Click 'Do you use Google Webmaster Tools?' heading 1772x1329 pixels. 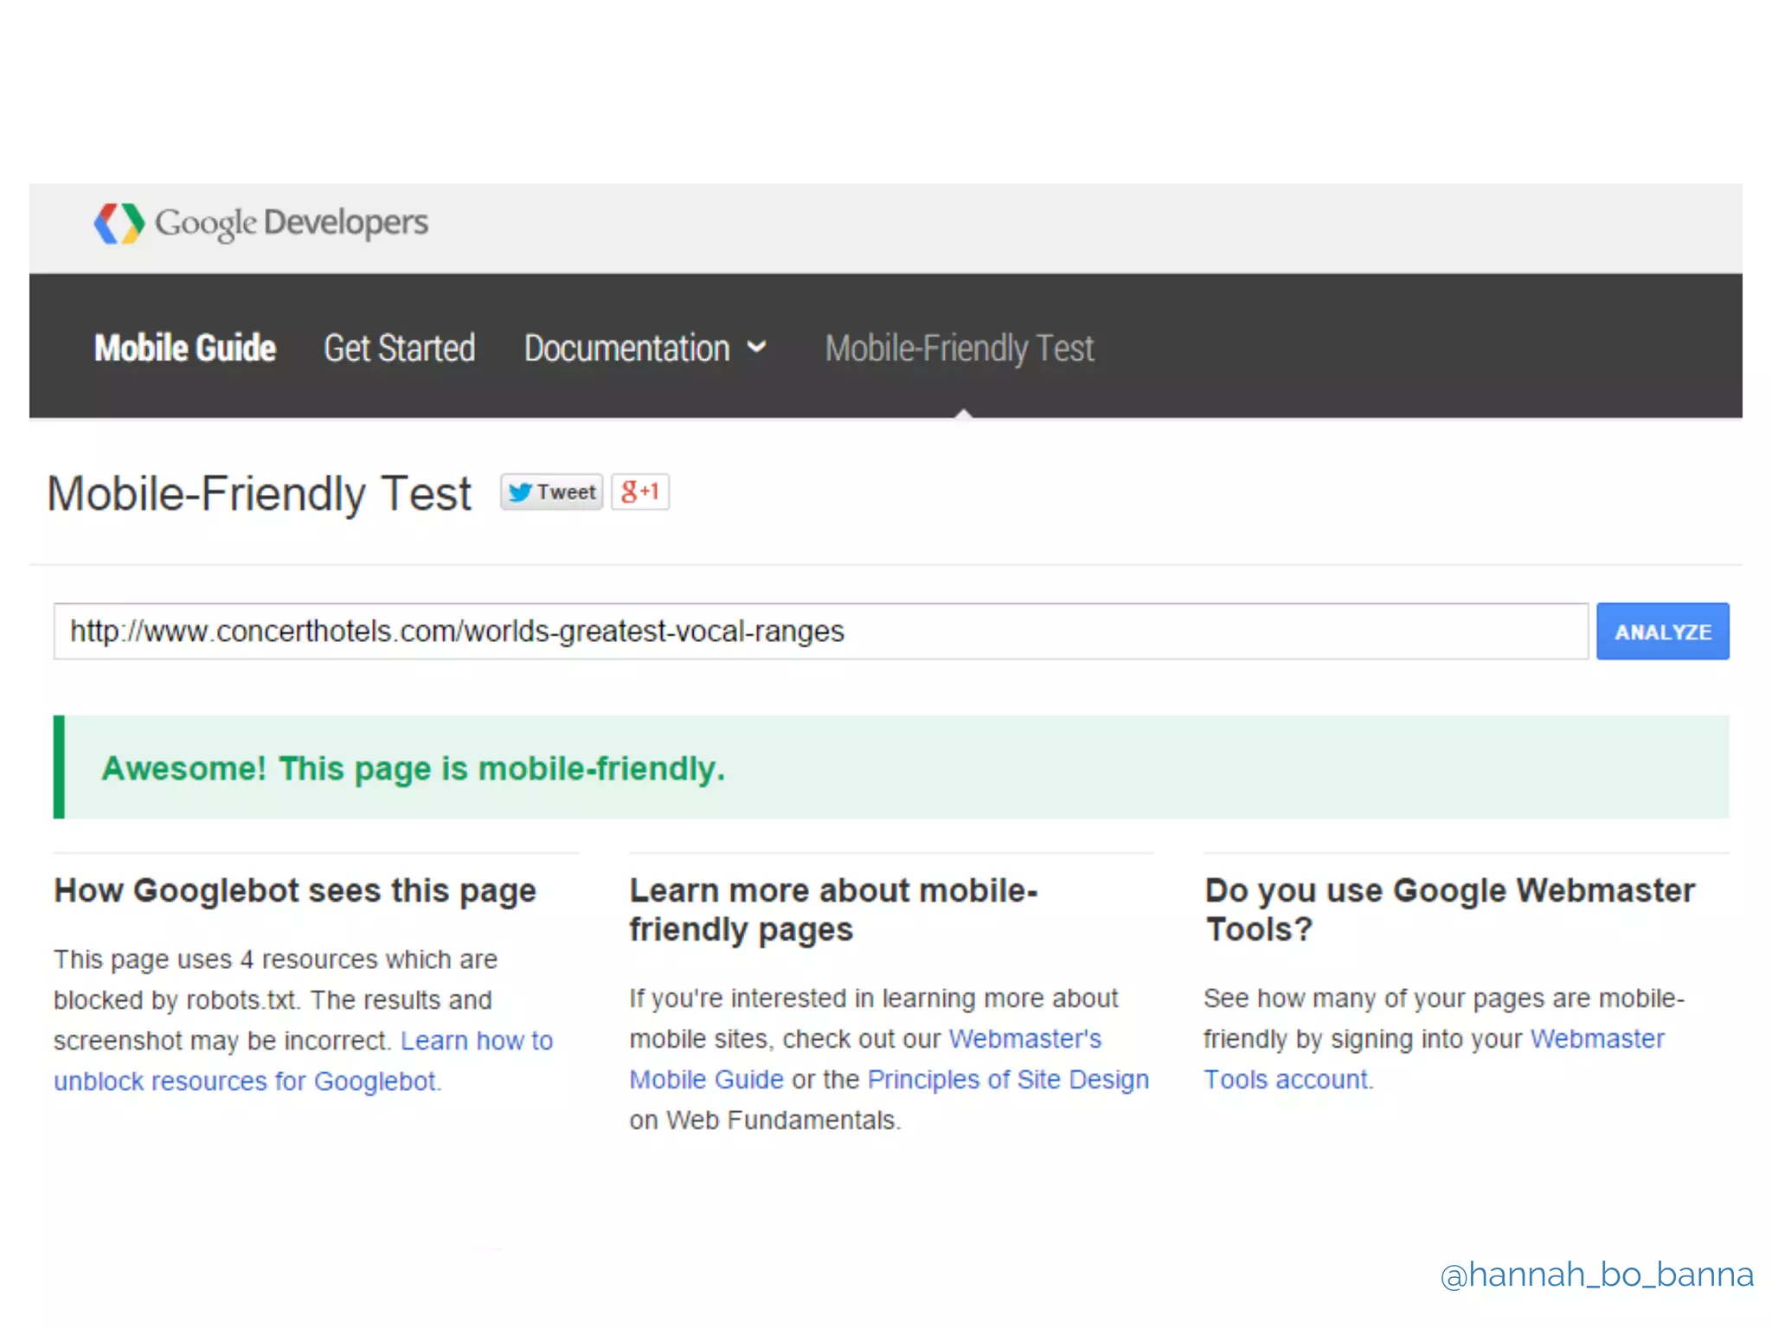click(x=1449, y=891)
